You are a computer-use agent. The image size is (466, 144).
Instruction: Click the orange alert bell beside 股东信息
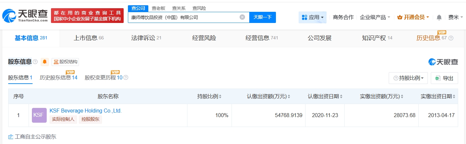pos(44,62)
